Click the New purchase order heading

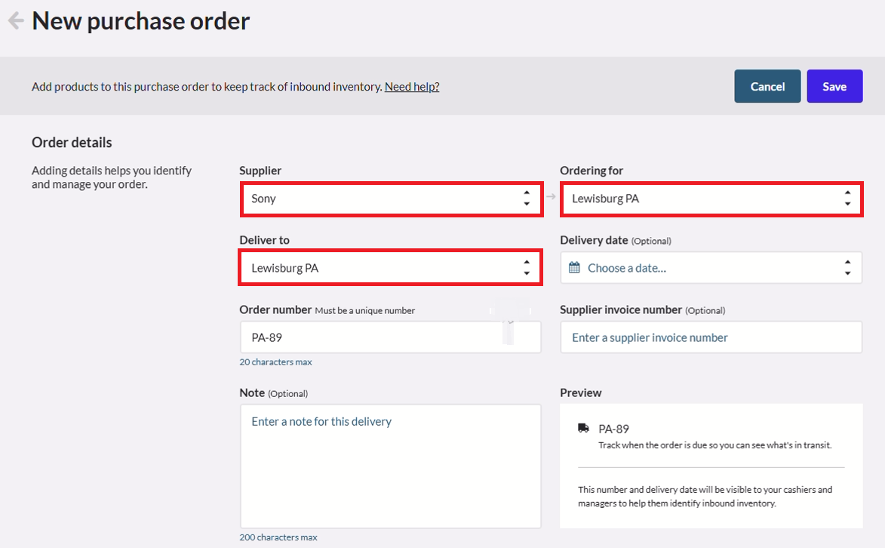coord(140,21)
